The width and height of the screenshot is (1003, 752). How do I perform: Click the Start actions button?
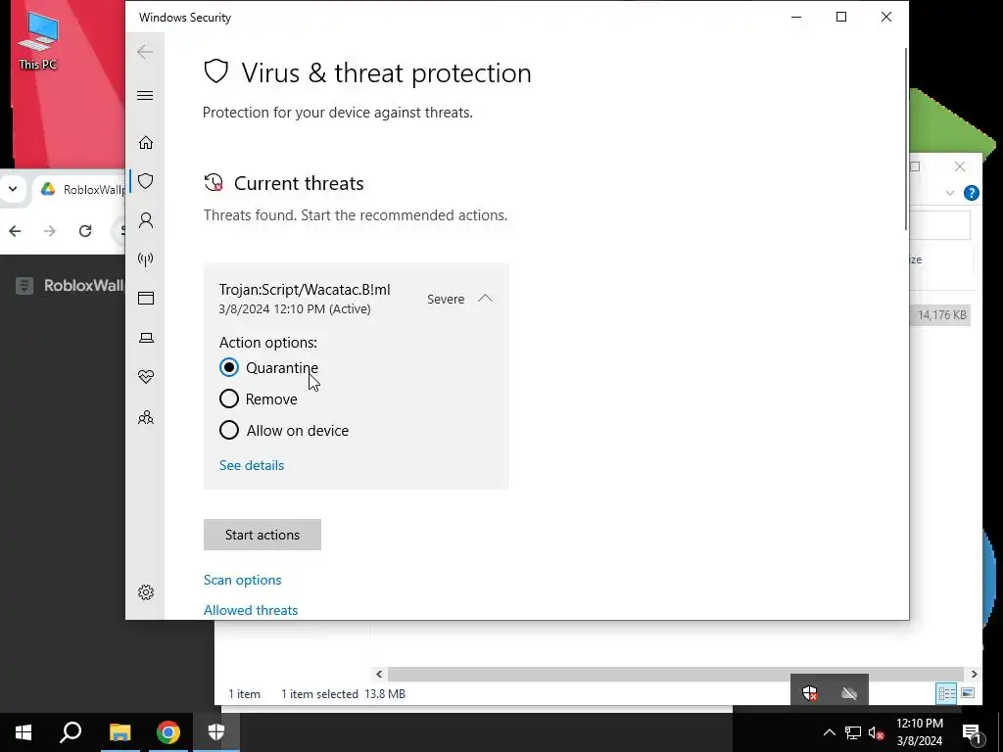pos(263,535)
